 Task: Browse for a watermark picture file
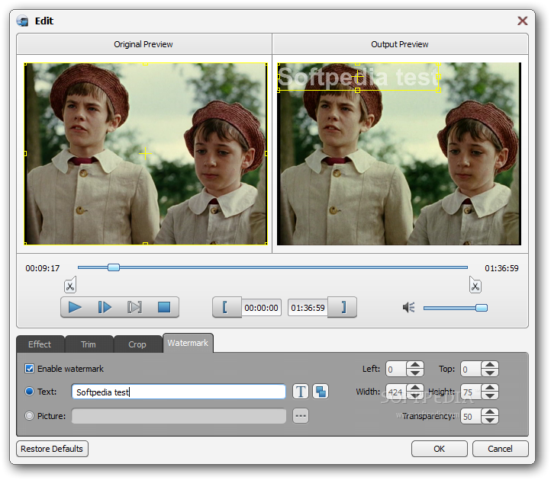pos(301,416)
